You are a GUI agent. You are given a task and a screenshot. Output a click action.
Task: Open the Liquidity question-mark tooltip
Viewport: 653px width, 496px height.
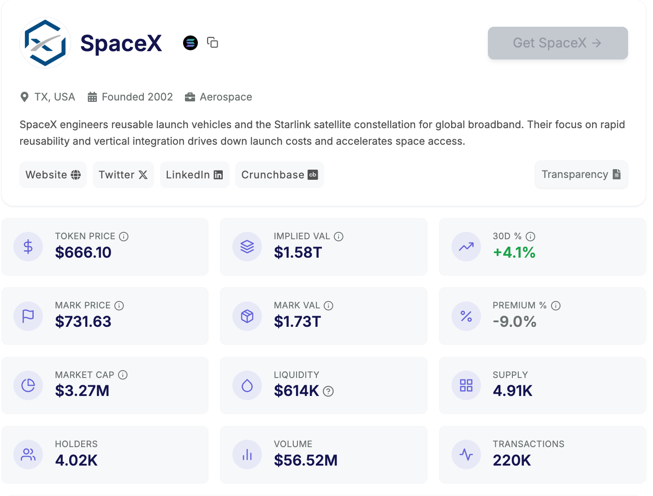click(x=328, y=392)
